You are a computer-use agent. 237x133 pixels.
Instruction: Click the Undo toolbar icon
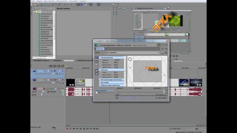[64, 4]
